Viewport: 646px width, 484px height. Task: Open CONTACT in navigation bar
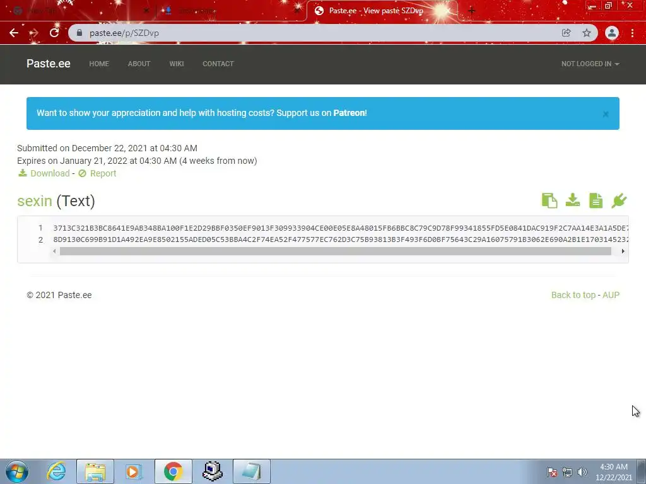click(x=218, y=64)
